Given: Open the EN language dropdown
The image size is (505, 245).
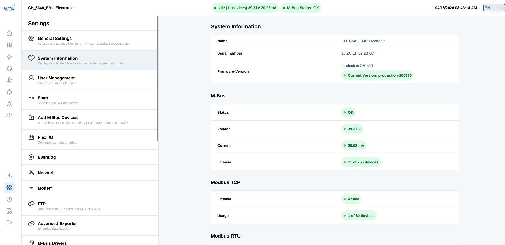Looking at the screenshot, I should tap(494, 8).
